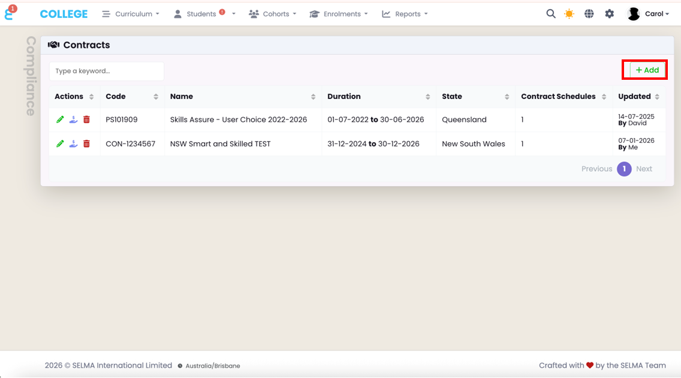The image size is (681, 378).
Task: Expand the Carol user account menu
Action: pos(649,14)
